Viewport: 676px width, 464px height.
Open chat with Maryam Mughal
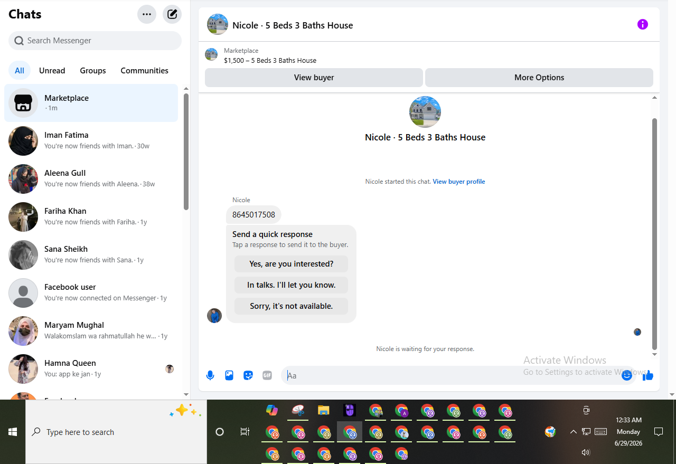click(91, 331)
